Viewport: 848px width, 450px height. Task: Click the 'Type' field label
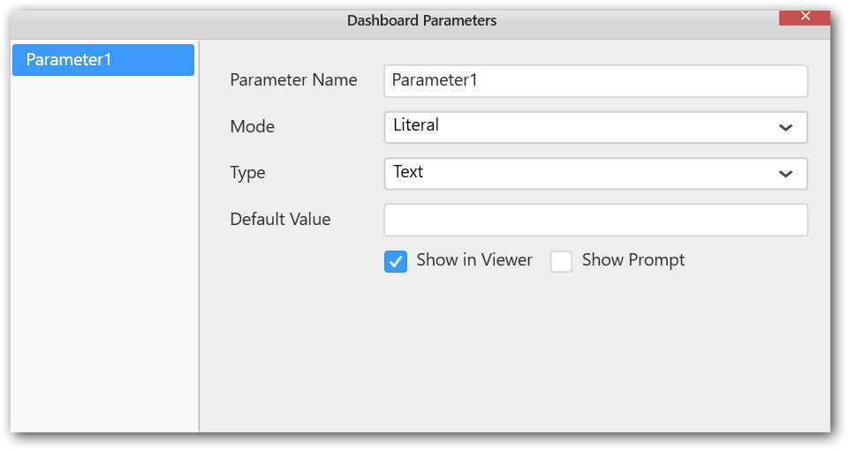tap(247, 173)
